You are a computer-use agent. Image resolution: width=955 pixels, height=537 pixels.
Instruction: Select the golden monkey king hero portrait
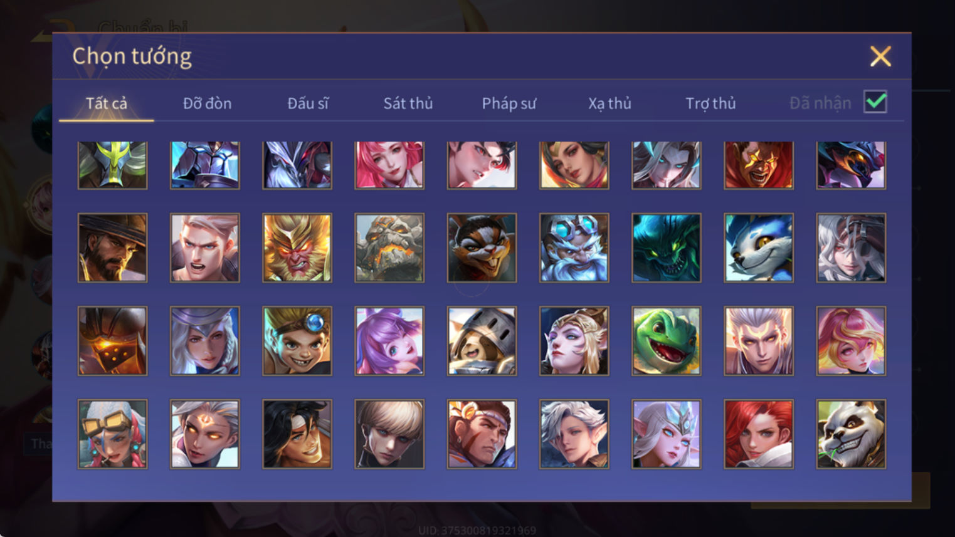(x=297, y=248)
